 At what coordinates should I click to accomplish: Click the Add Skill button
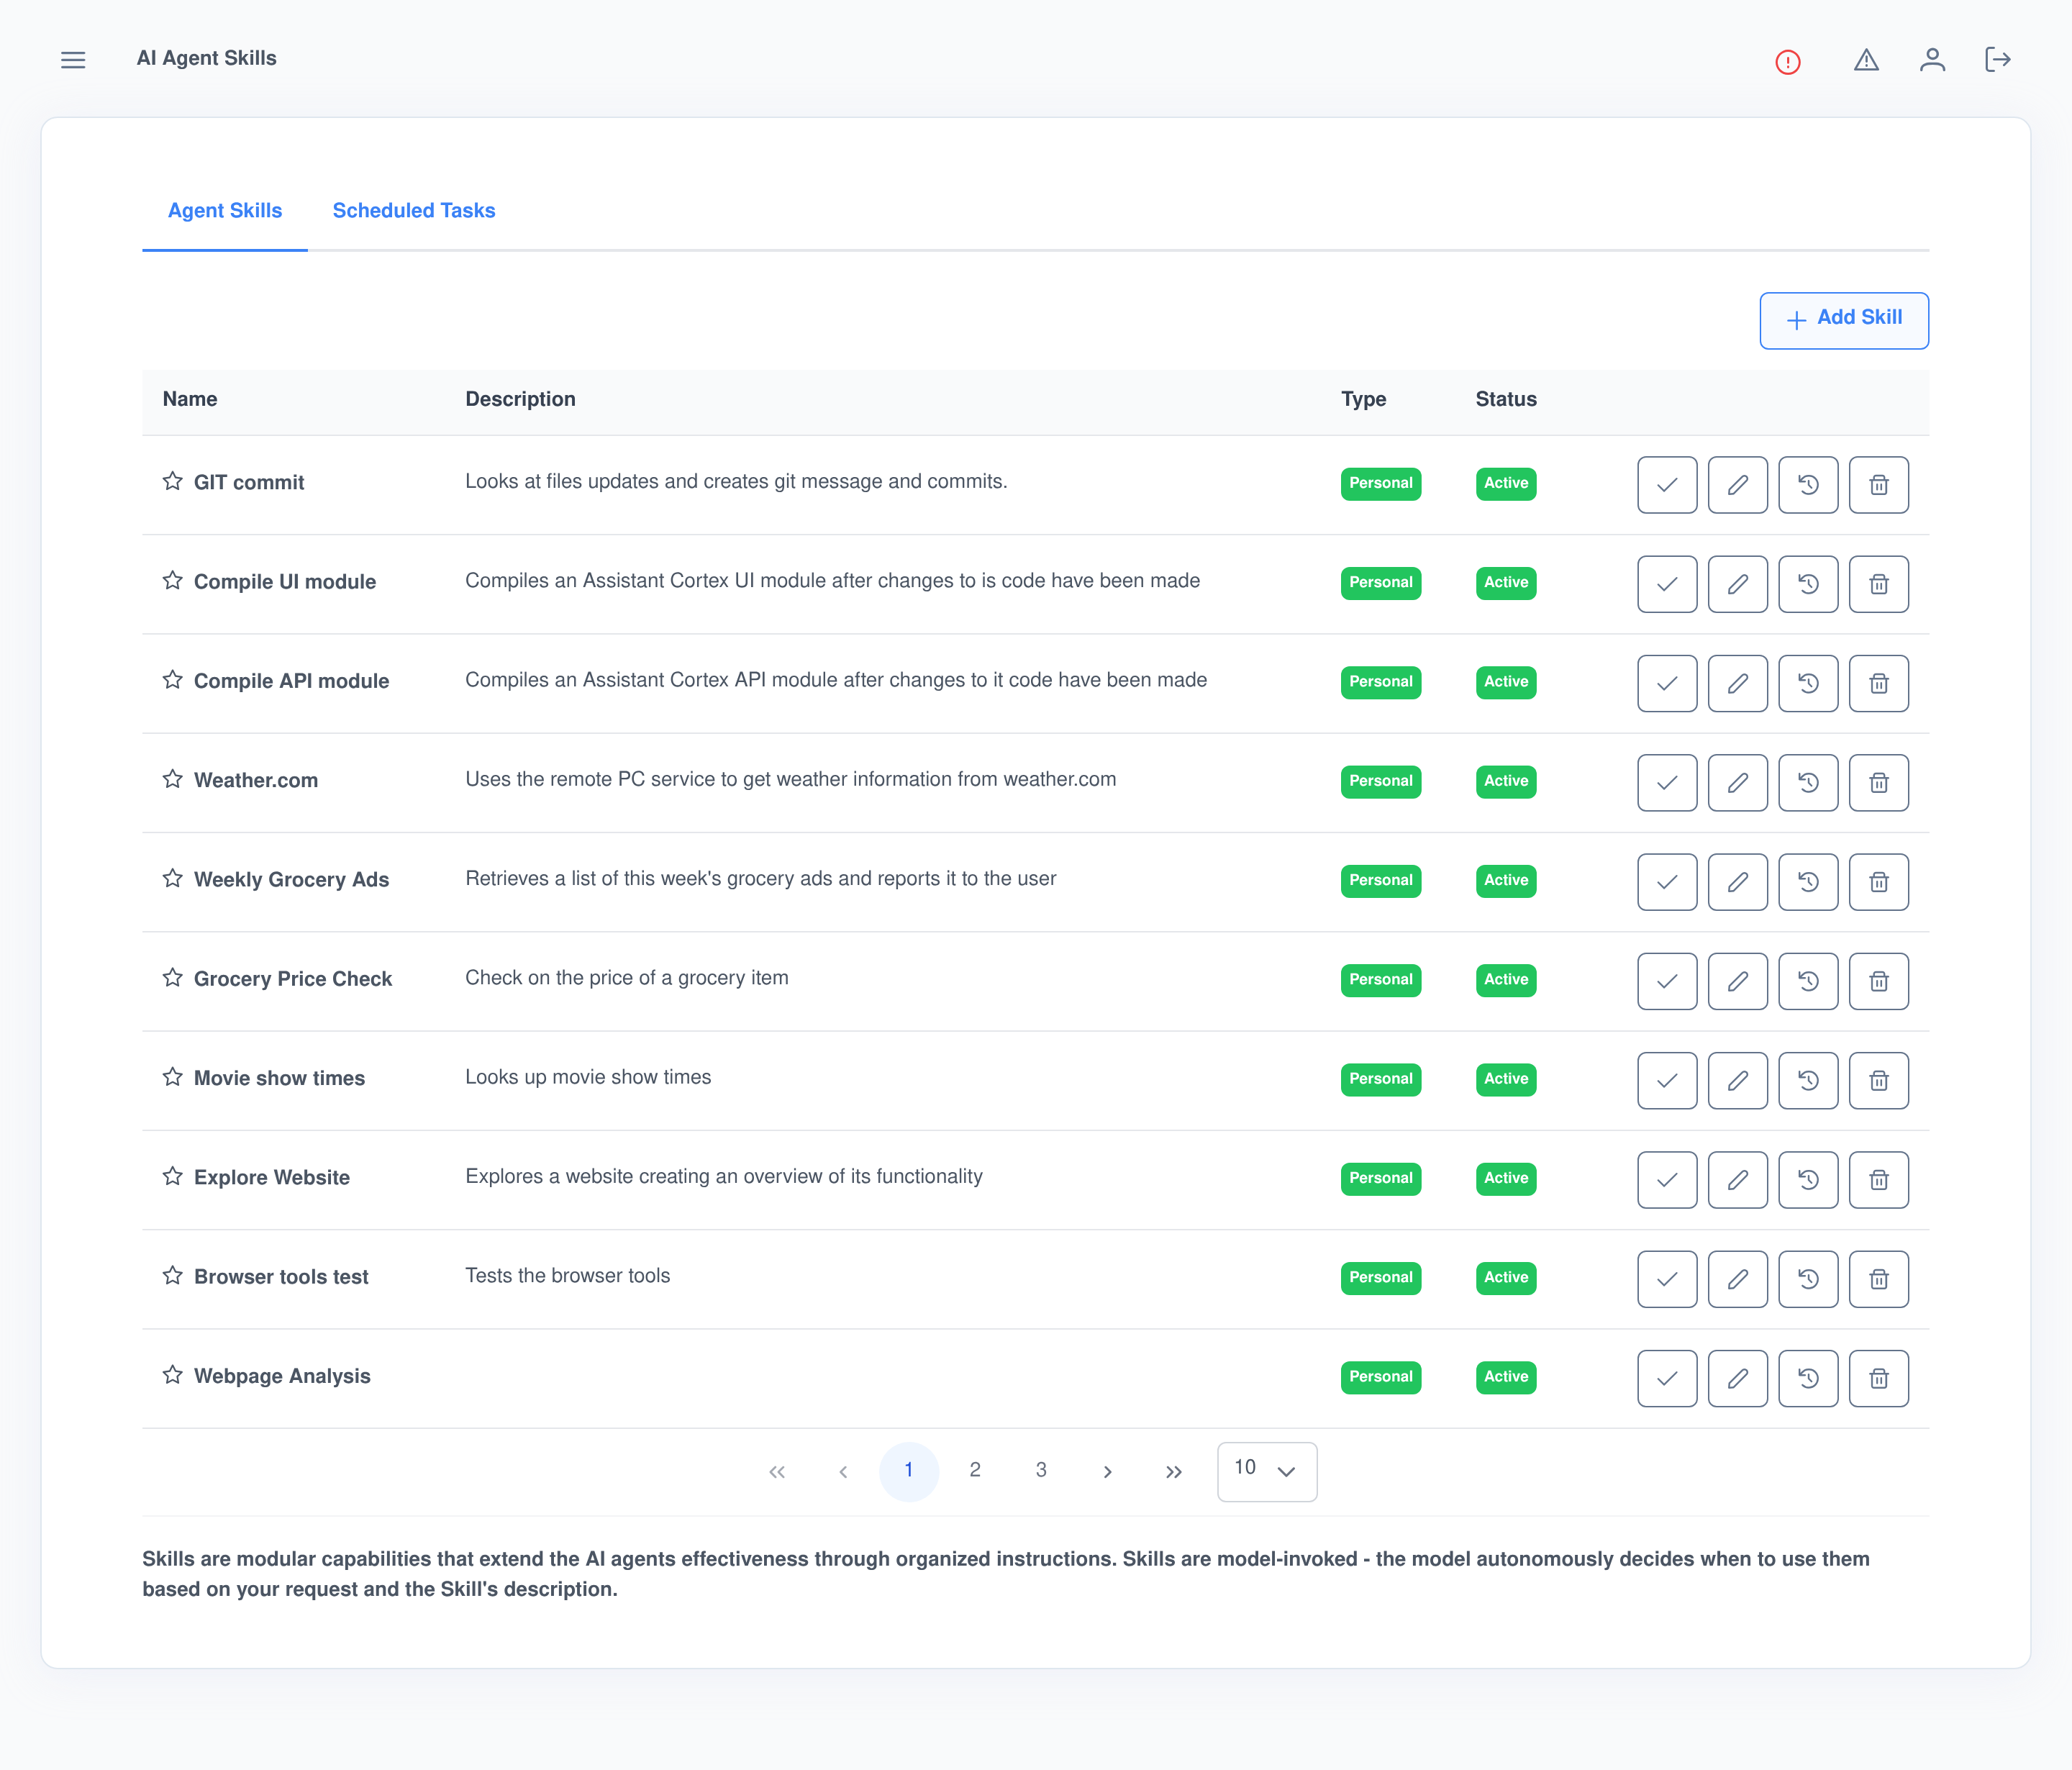pyautogui.click(x=1844, y=320)
